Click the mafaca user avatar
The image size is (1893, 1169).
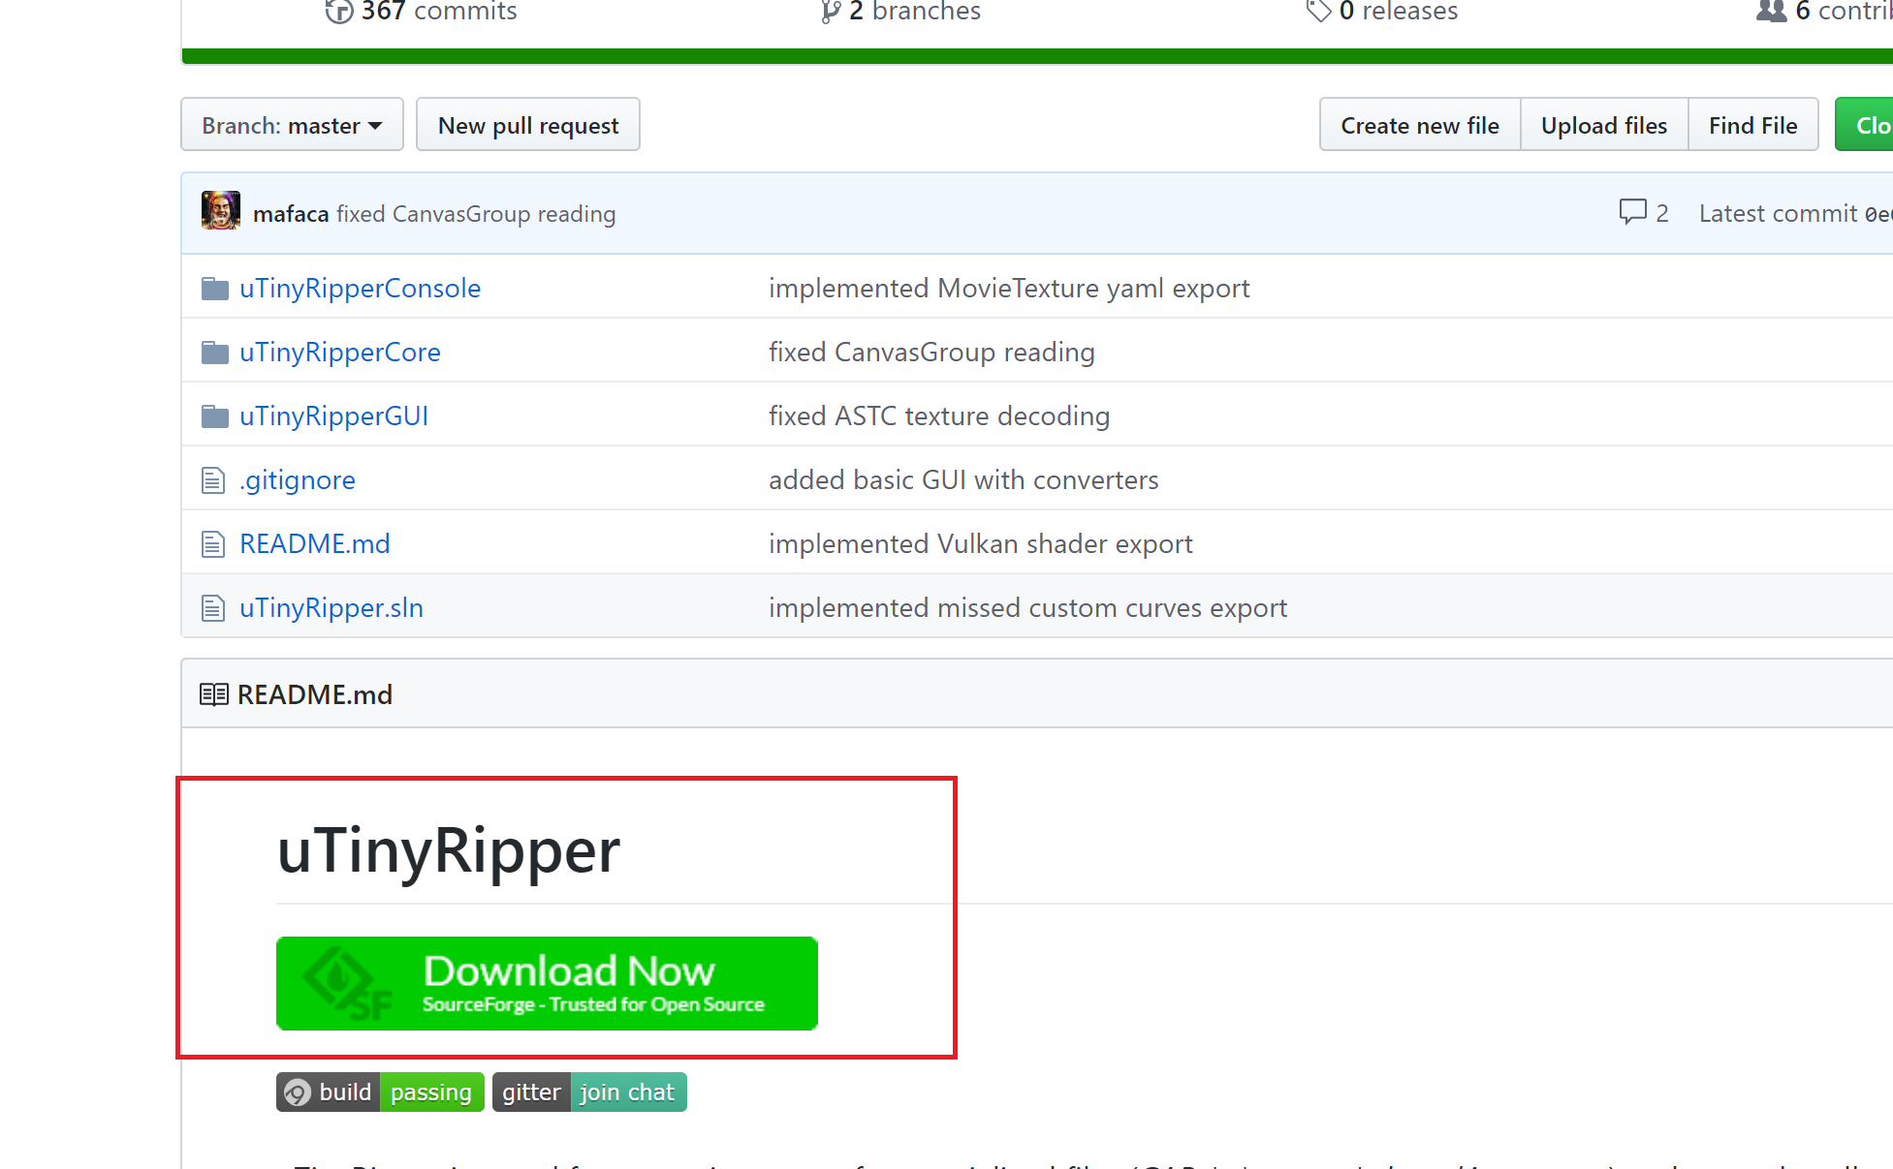pyautogui.click(x=220, y=211)
